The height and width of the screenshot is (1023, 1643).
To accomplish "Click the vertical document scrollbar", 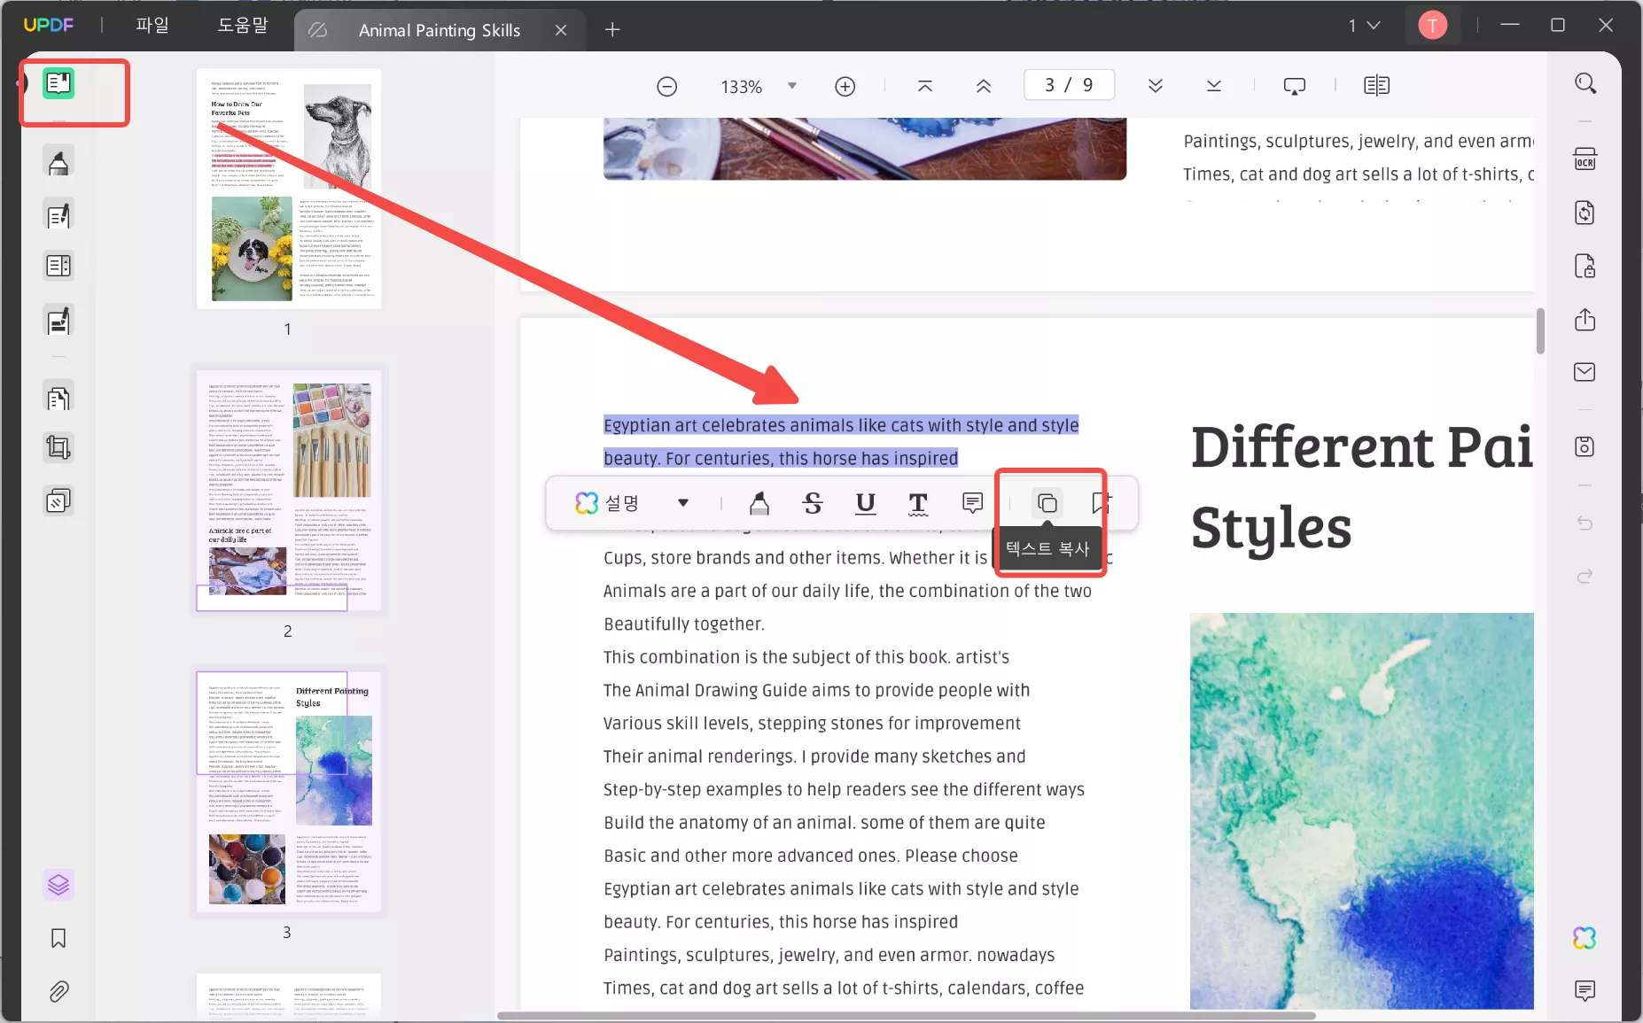I will pyautogui.click(x=1541, y=330).
